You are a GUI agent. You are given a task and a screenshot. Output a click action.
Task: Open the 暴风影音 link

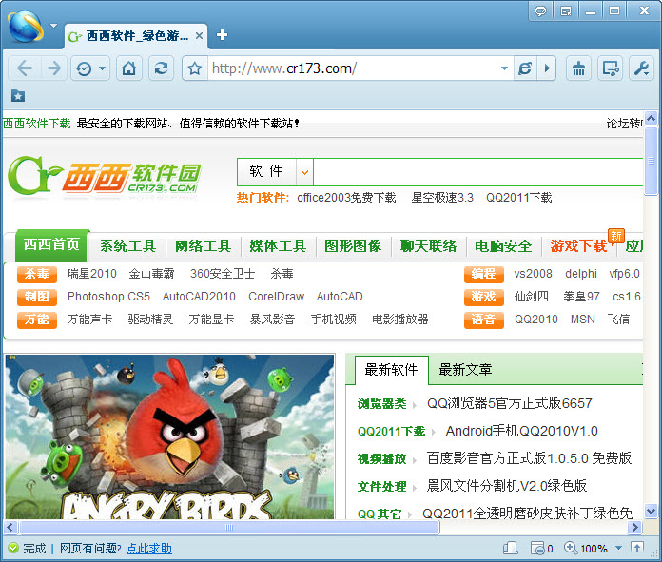coord(272,320)
